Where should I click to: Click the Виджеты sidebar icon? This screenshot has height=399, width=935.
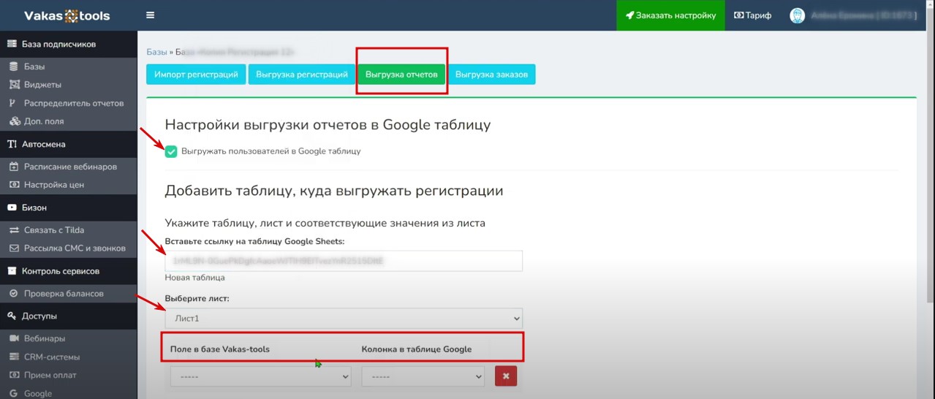[x=13, y=85]
